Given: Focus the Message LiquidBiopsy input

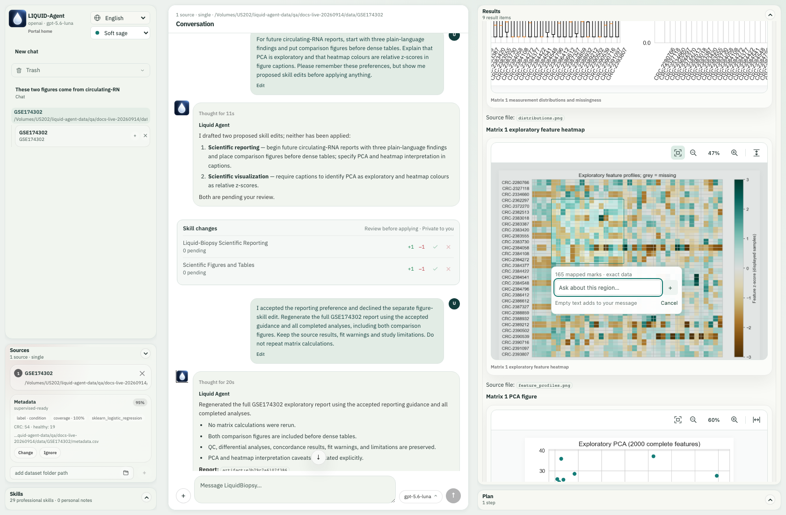Looking at the screenshot, I should [295, 490].
